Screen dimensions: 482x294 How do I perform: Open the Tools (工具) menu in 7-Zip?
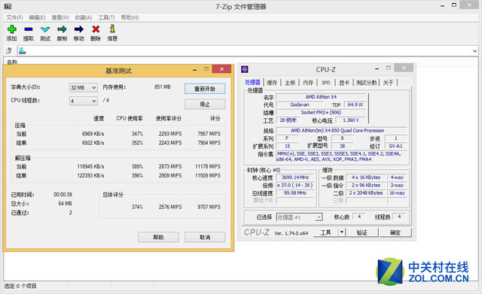click(106, 17)
